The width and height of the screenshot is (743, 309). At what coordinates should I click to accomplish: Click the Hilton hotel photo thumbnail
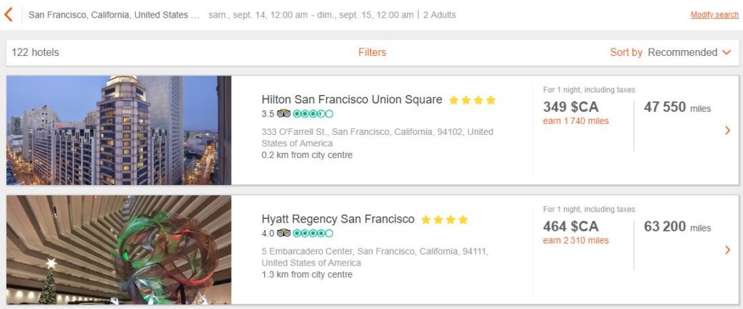point(118,130)
